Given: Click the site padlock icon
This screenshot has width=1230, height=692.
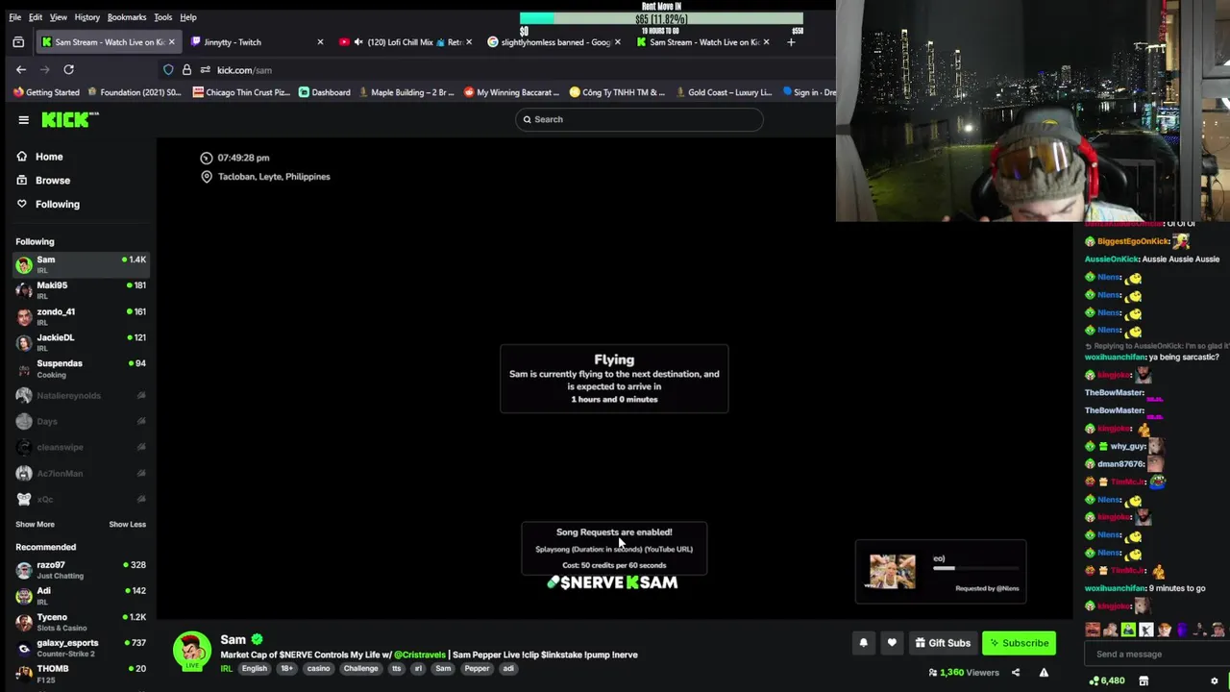Looking at the screenshot, I should click(186, 69).
